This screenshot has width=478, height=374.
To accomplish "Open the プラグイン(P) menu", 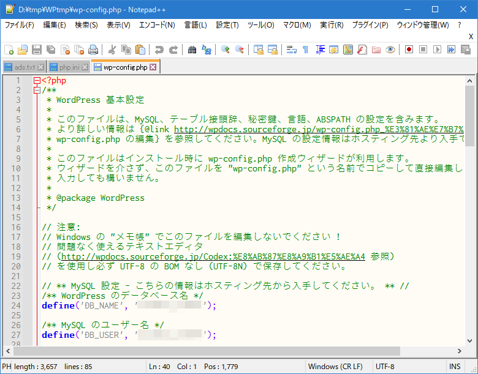I will point(370,25).
